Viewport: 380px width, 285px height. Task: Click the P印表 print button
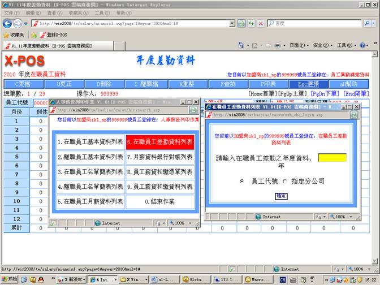click(x=268, y=84)
